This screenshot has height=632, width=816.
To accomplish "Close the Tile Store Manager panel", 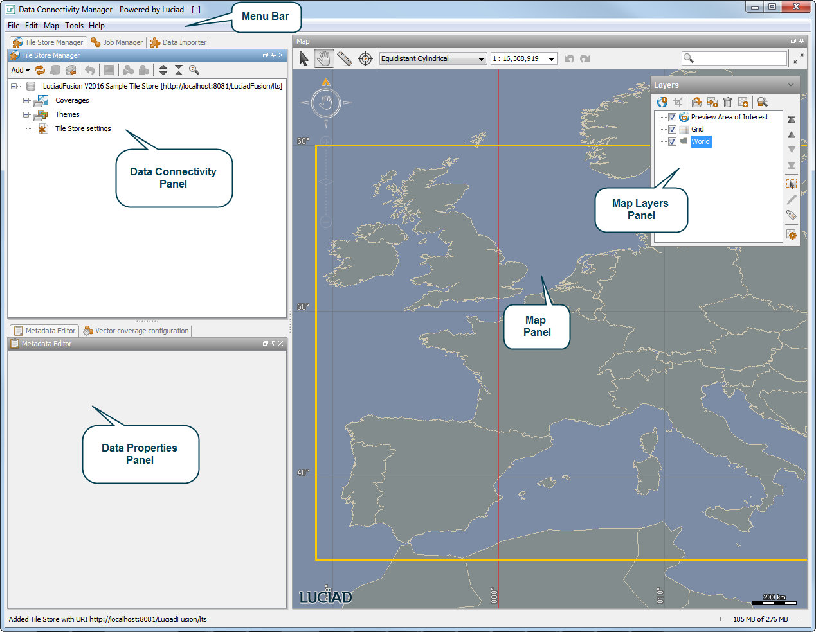I will tap(281, 55).
